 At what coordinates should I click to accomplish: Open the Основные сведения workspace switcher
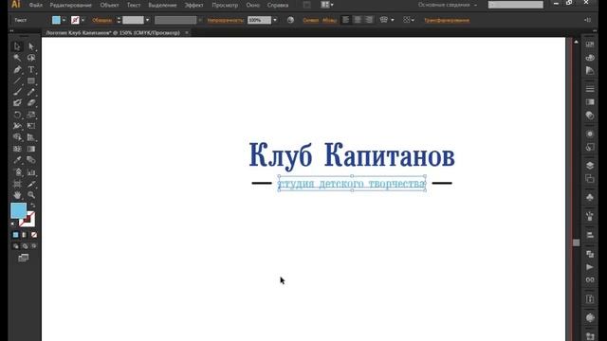pos(447,5)
